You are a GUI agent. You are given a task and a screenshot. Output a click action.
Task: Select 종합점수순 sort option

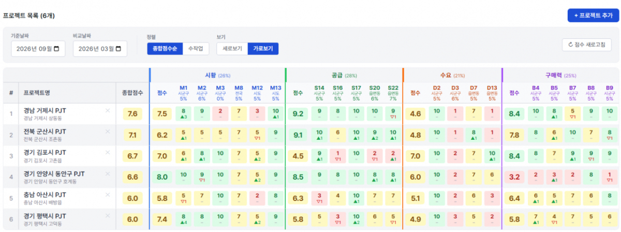coord(165,49)
